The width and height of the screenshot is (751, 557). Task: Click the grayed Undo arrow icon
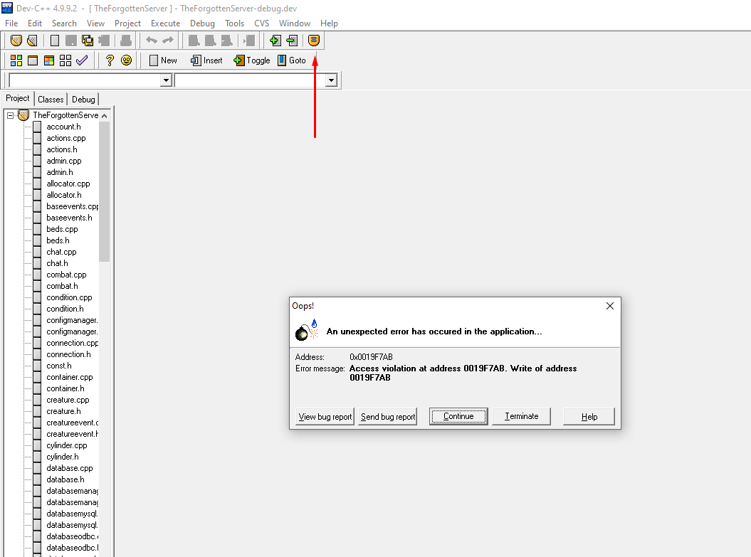152,41
